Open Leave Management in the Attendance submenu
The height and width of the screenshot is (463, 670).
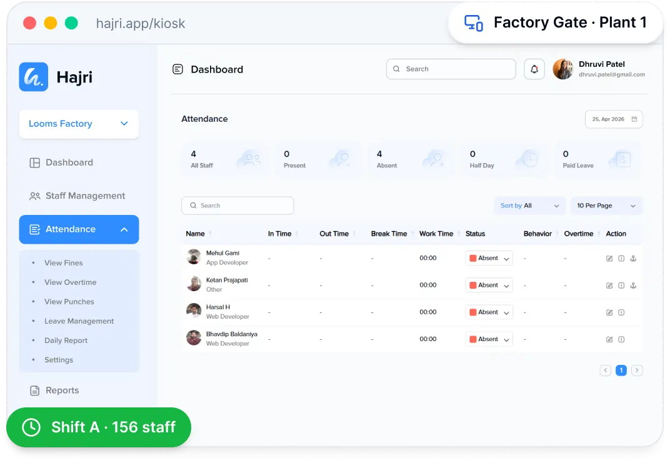pyautogui.click(x=79, y=321)
